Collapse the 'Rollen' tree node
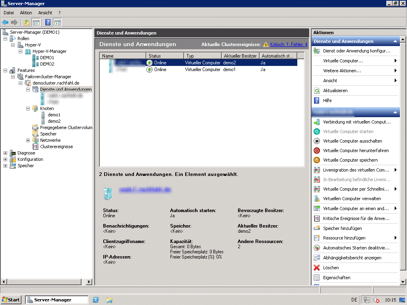Screen dimensions: 407x305 tap(5, 39)
